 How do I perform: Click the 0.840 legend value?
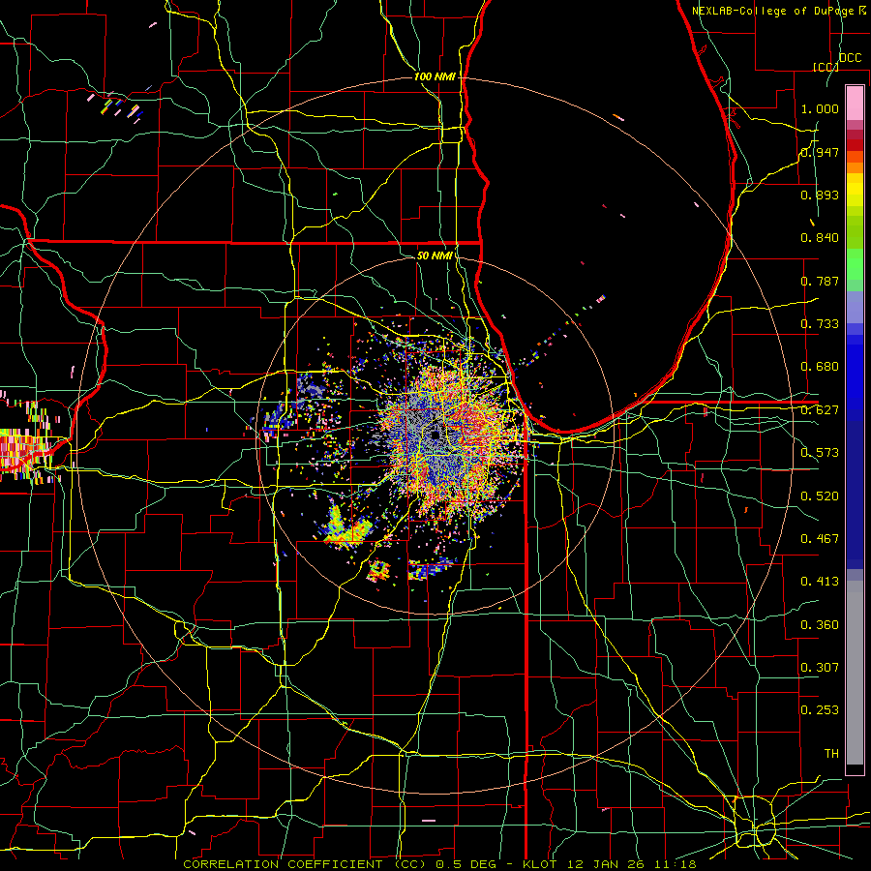[820, 238]
